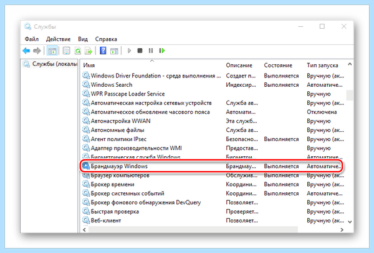This screenshot has height=253, width=374.
Task: Open Help with the question mark icon
Action: pyautogui.click(x=103, y=51)
